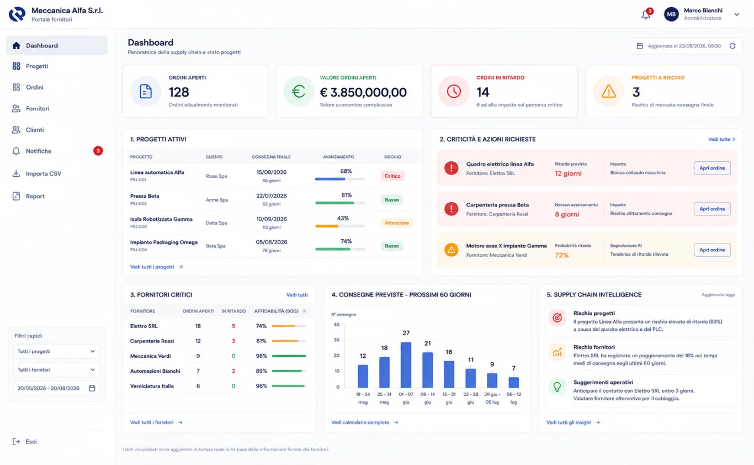The width and height of the screenshot is (754, 465).
Task: Click Vedi tutti i fornitori link
Action: pyautogui.click(x=156, y=422)
